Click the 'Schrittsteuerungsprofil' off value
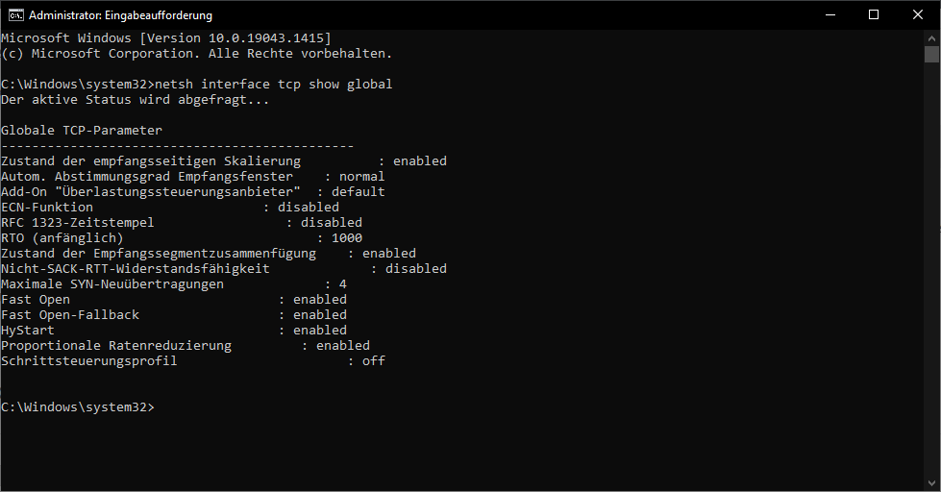Screen dimensions: 941x492 tap(373, 360)
